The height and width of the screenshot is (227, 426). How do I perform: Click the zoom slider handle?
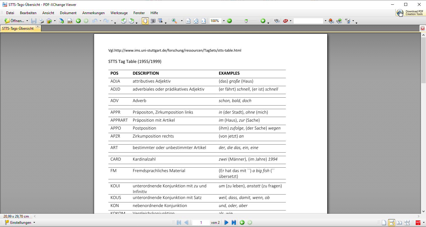pos(246,21)
